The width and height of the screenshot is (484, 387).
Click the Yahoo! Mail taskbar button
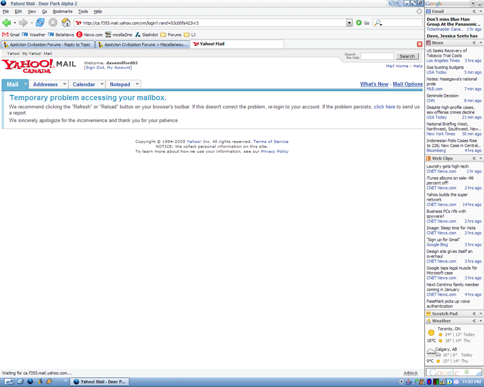pos(98,382)
